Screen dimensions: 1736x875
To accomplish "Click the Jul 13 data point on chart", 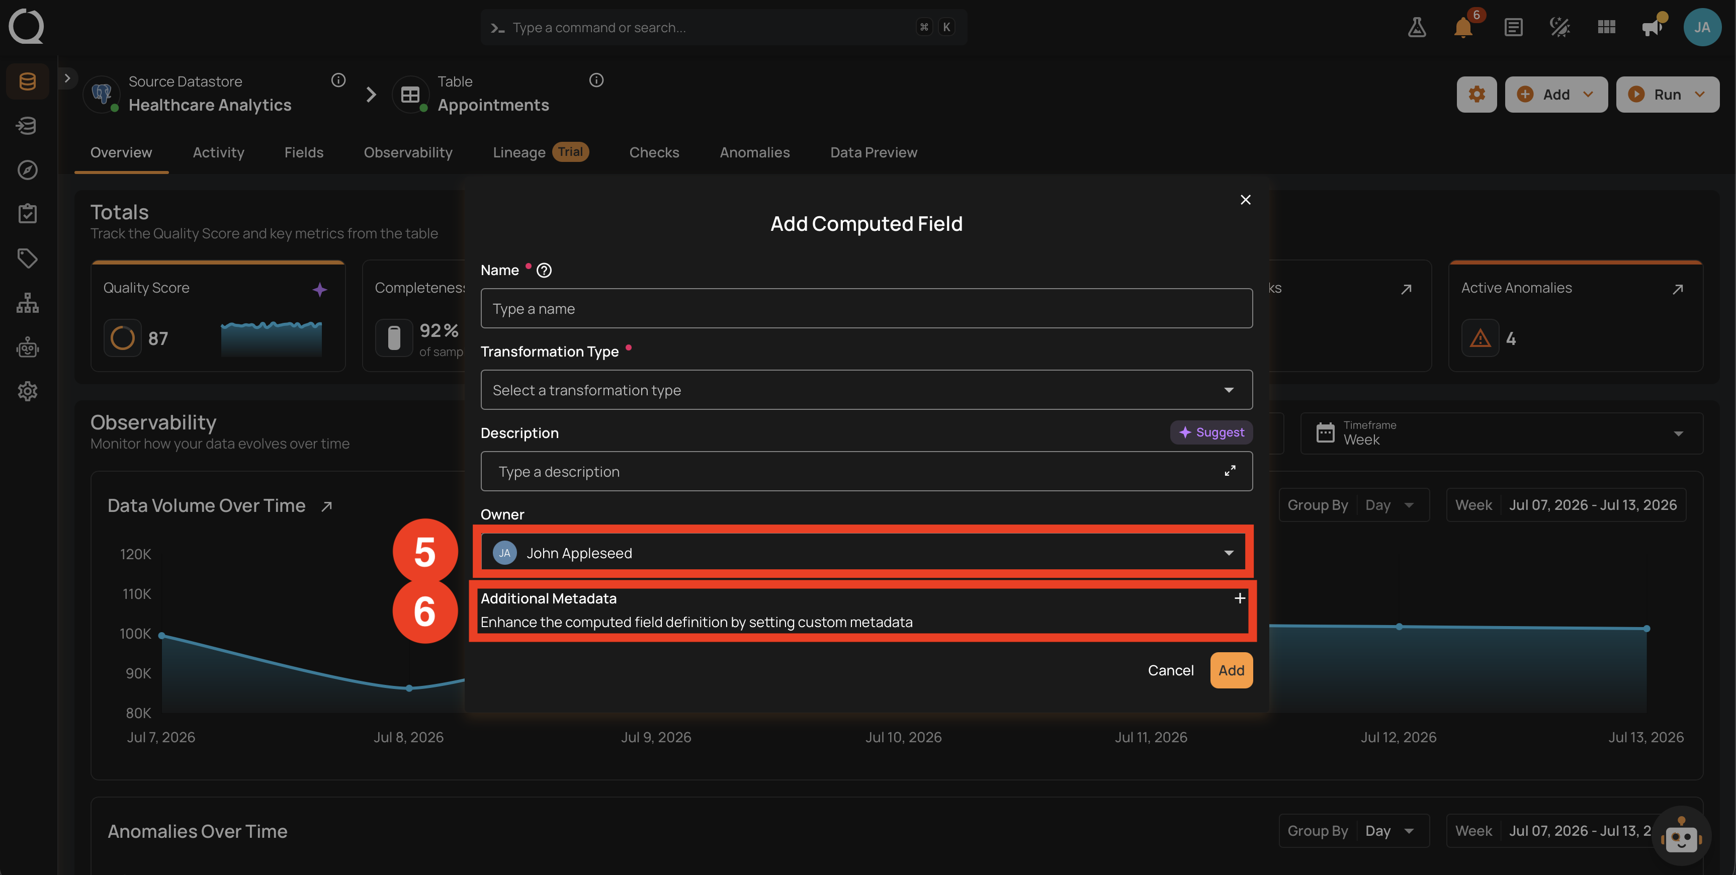I will click(x=1646, y=628).
